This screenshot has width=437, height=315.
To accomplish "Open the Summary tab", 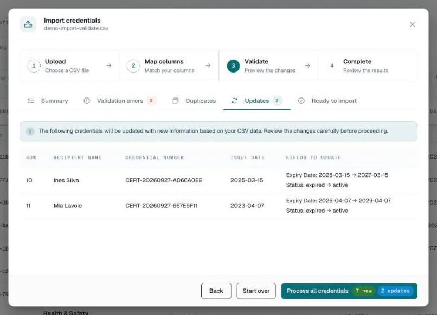I will (x=48, y=101).
